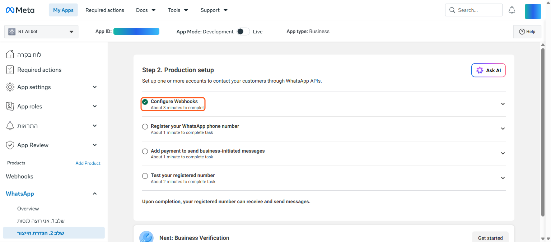Expand Register your WhatsApp phone number chevron

click(x=503, y=129)
